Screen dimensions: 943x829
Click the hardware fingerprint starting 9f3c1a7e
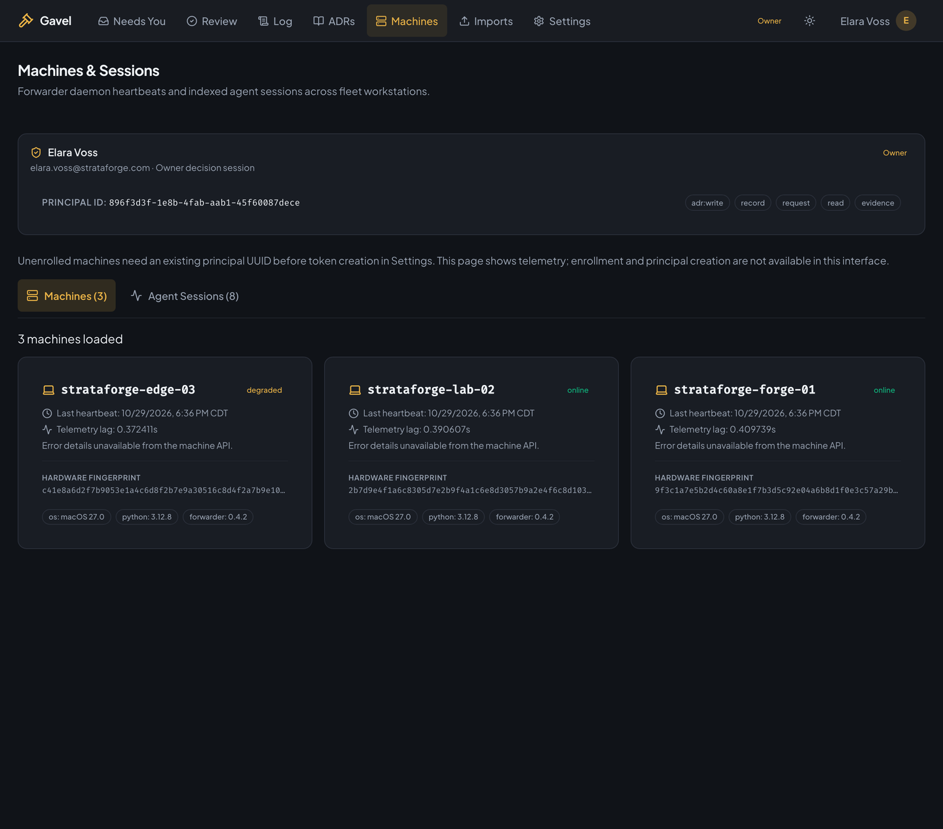coord(777,490)
